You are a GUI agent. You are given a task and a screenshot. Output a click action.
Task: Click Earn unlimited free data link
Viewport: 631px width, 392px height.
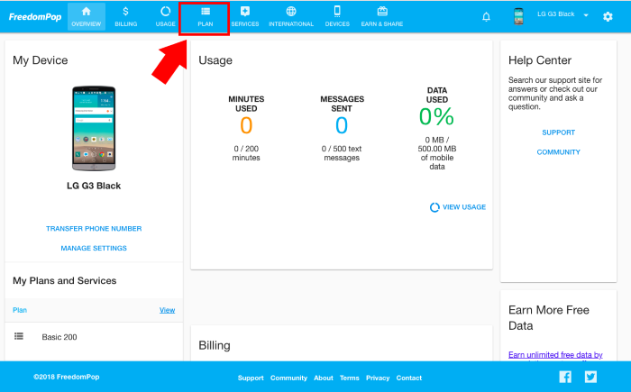[x=555, y=355]
